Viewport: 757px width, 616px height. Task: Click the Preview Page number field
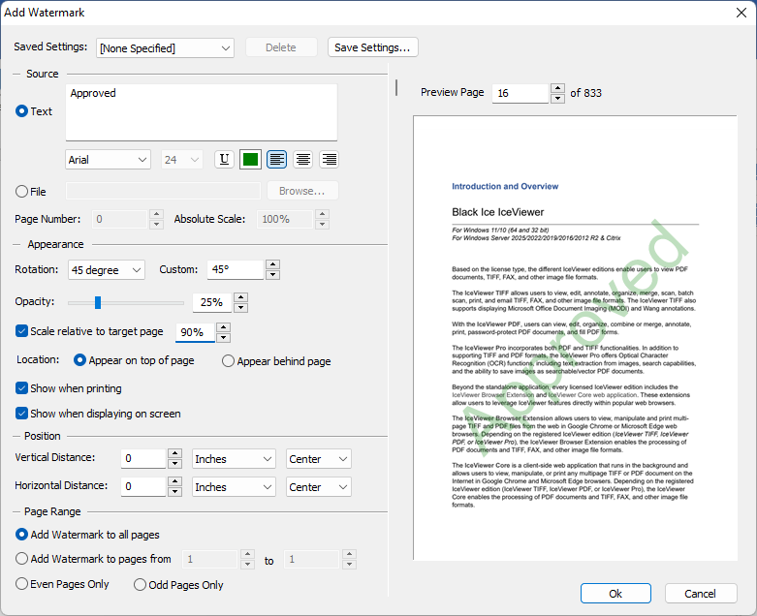(x=520, y=93)
